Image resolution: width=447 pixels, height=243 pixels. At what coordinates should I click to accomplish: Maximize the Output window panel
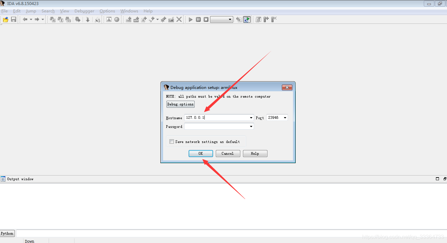437,179
